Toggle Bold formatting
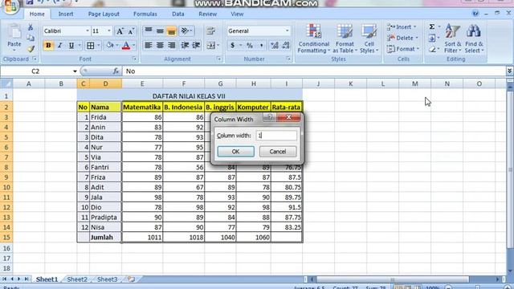514x289 pixels. point(48,45)
